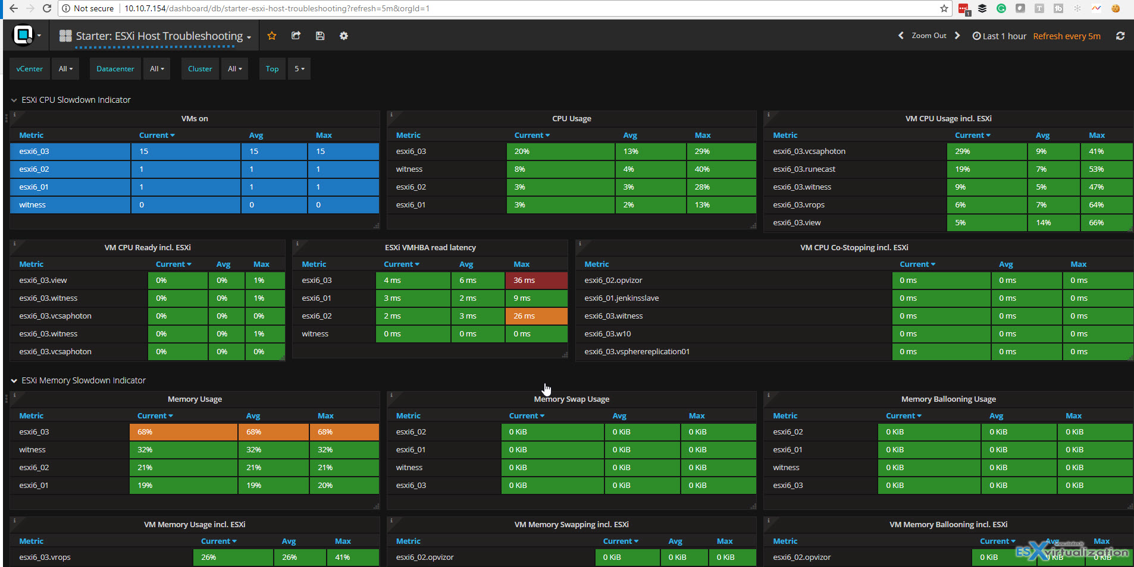Click the Grammarly green extension icon
The image size is (1134, 567).
tap(1001, 8)
